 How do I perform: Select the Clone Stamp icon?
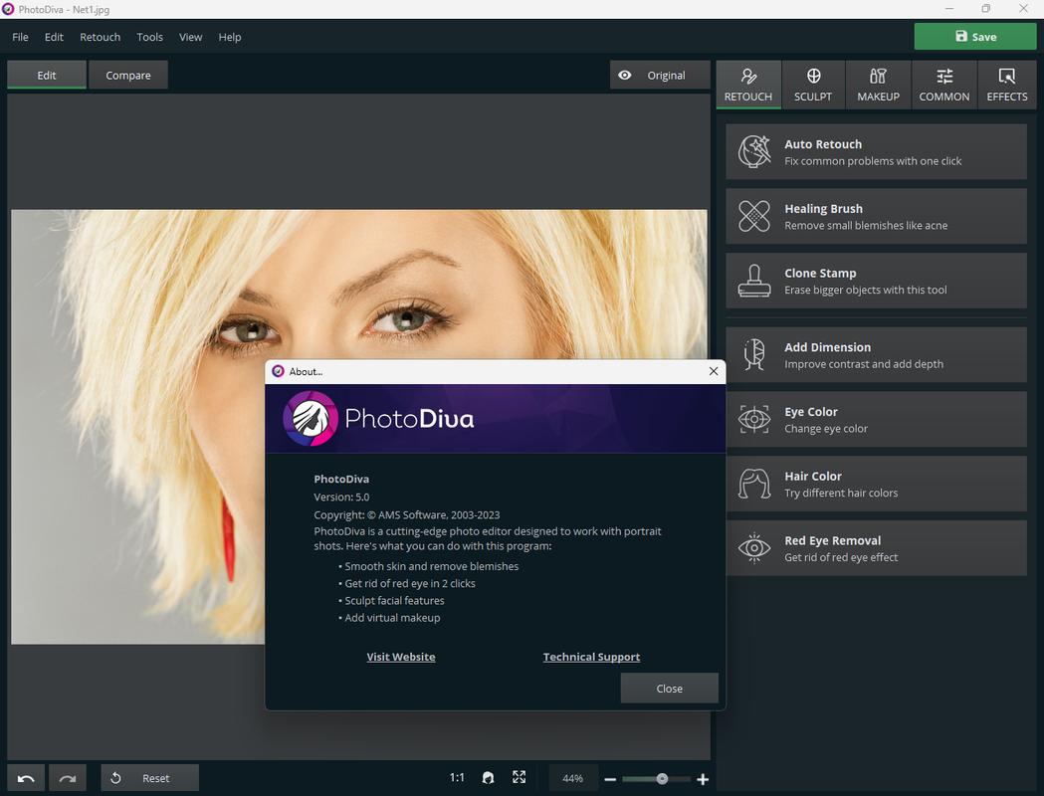click(754, 281)
